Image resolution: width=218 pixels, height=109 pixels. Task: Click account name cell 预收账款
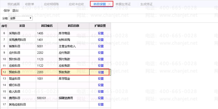point(73,72)
